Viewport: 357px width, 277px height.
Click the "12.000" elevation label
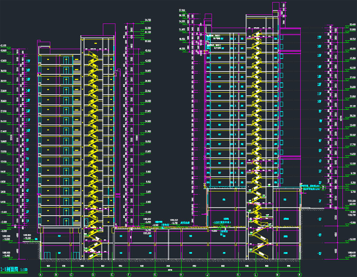pos(353,163)
